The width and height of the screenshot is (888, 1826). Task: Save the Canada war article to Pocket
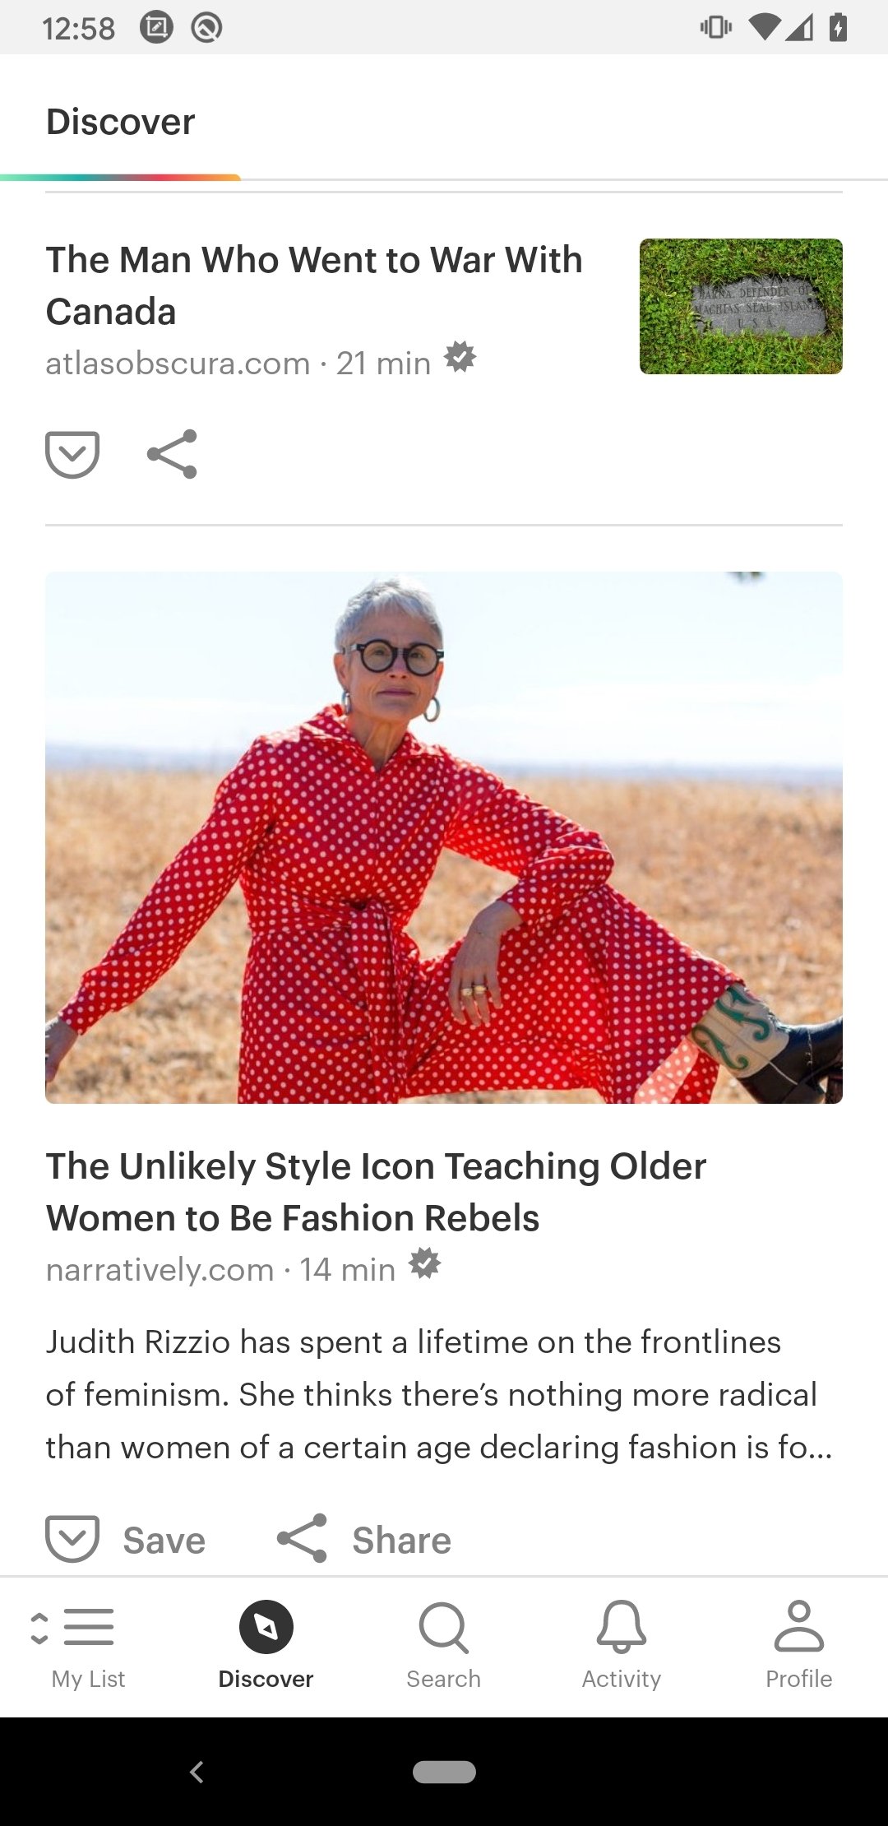(x=72, y=454)
